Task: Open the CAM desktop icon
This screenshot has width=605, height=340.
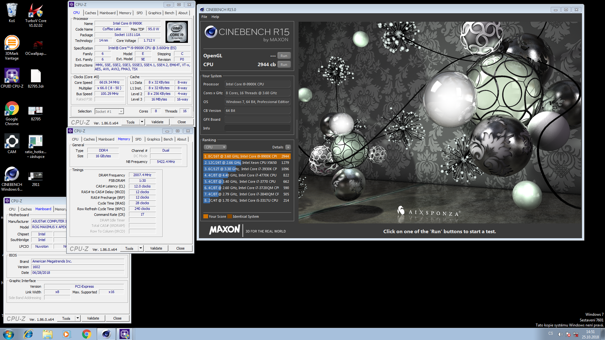Action: tap(12, 144)
